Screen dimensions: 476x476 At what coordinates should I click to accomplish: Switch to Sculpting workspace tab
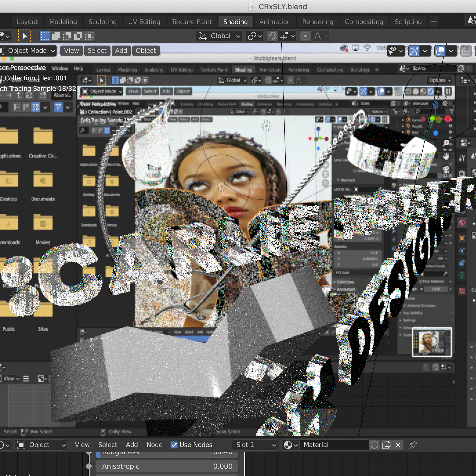(x=102, y=22)
